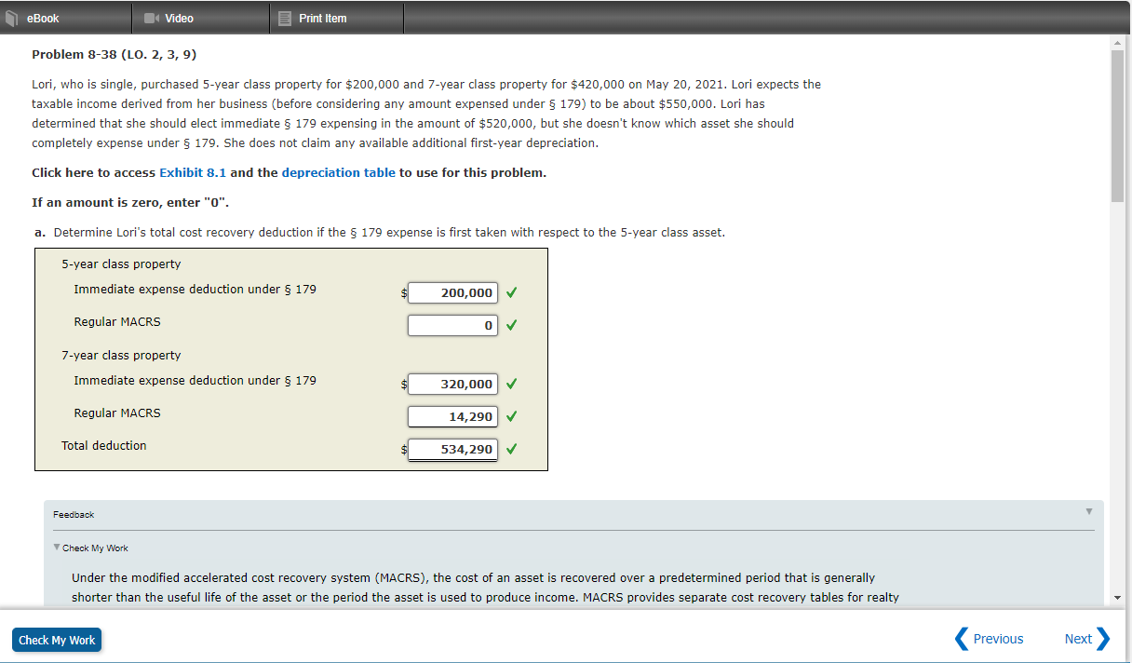Click the video camera icon on Video tab
The height and width of the screenshot is (663, 1132).
[x=151, y=16]
